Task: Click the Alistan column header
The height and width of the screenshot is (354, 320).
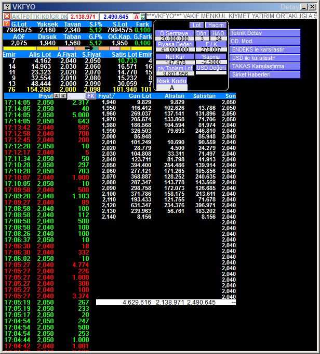Action: point(175,96)
